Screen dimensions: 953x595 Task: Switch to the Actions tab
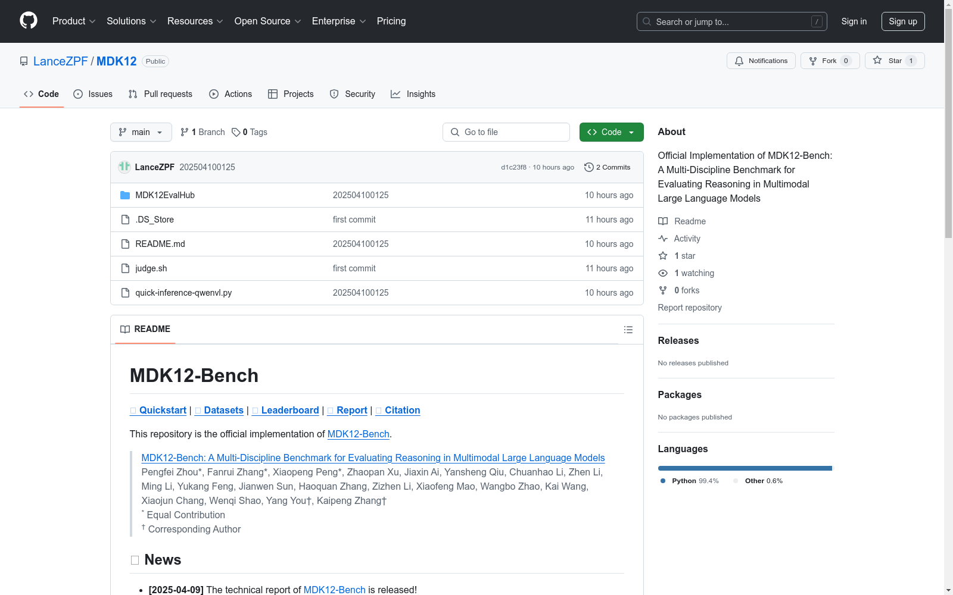point(231,94)
